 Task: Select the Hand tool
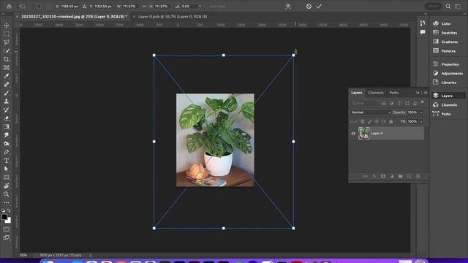tap(7, 186)
